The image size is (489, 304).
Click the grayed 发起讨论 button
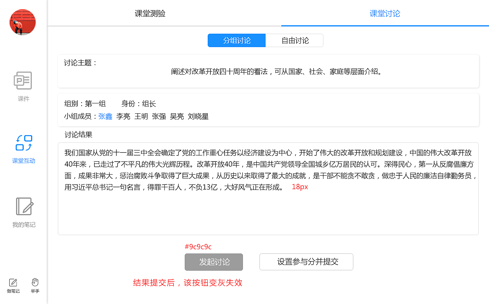coord(213,262)
